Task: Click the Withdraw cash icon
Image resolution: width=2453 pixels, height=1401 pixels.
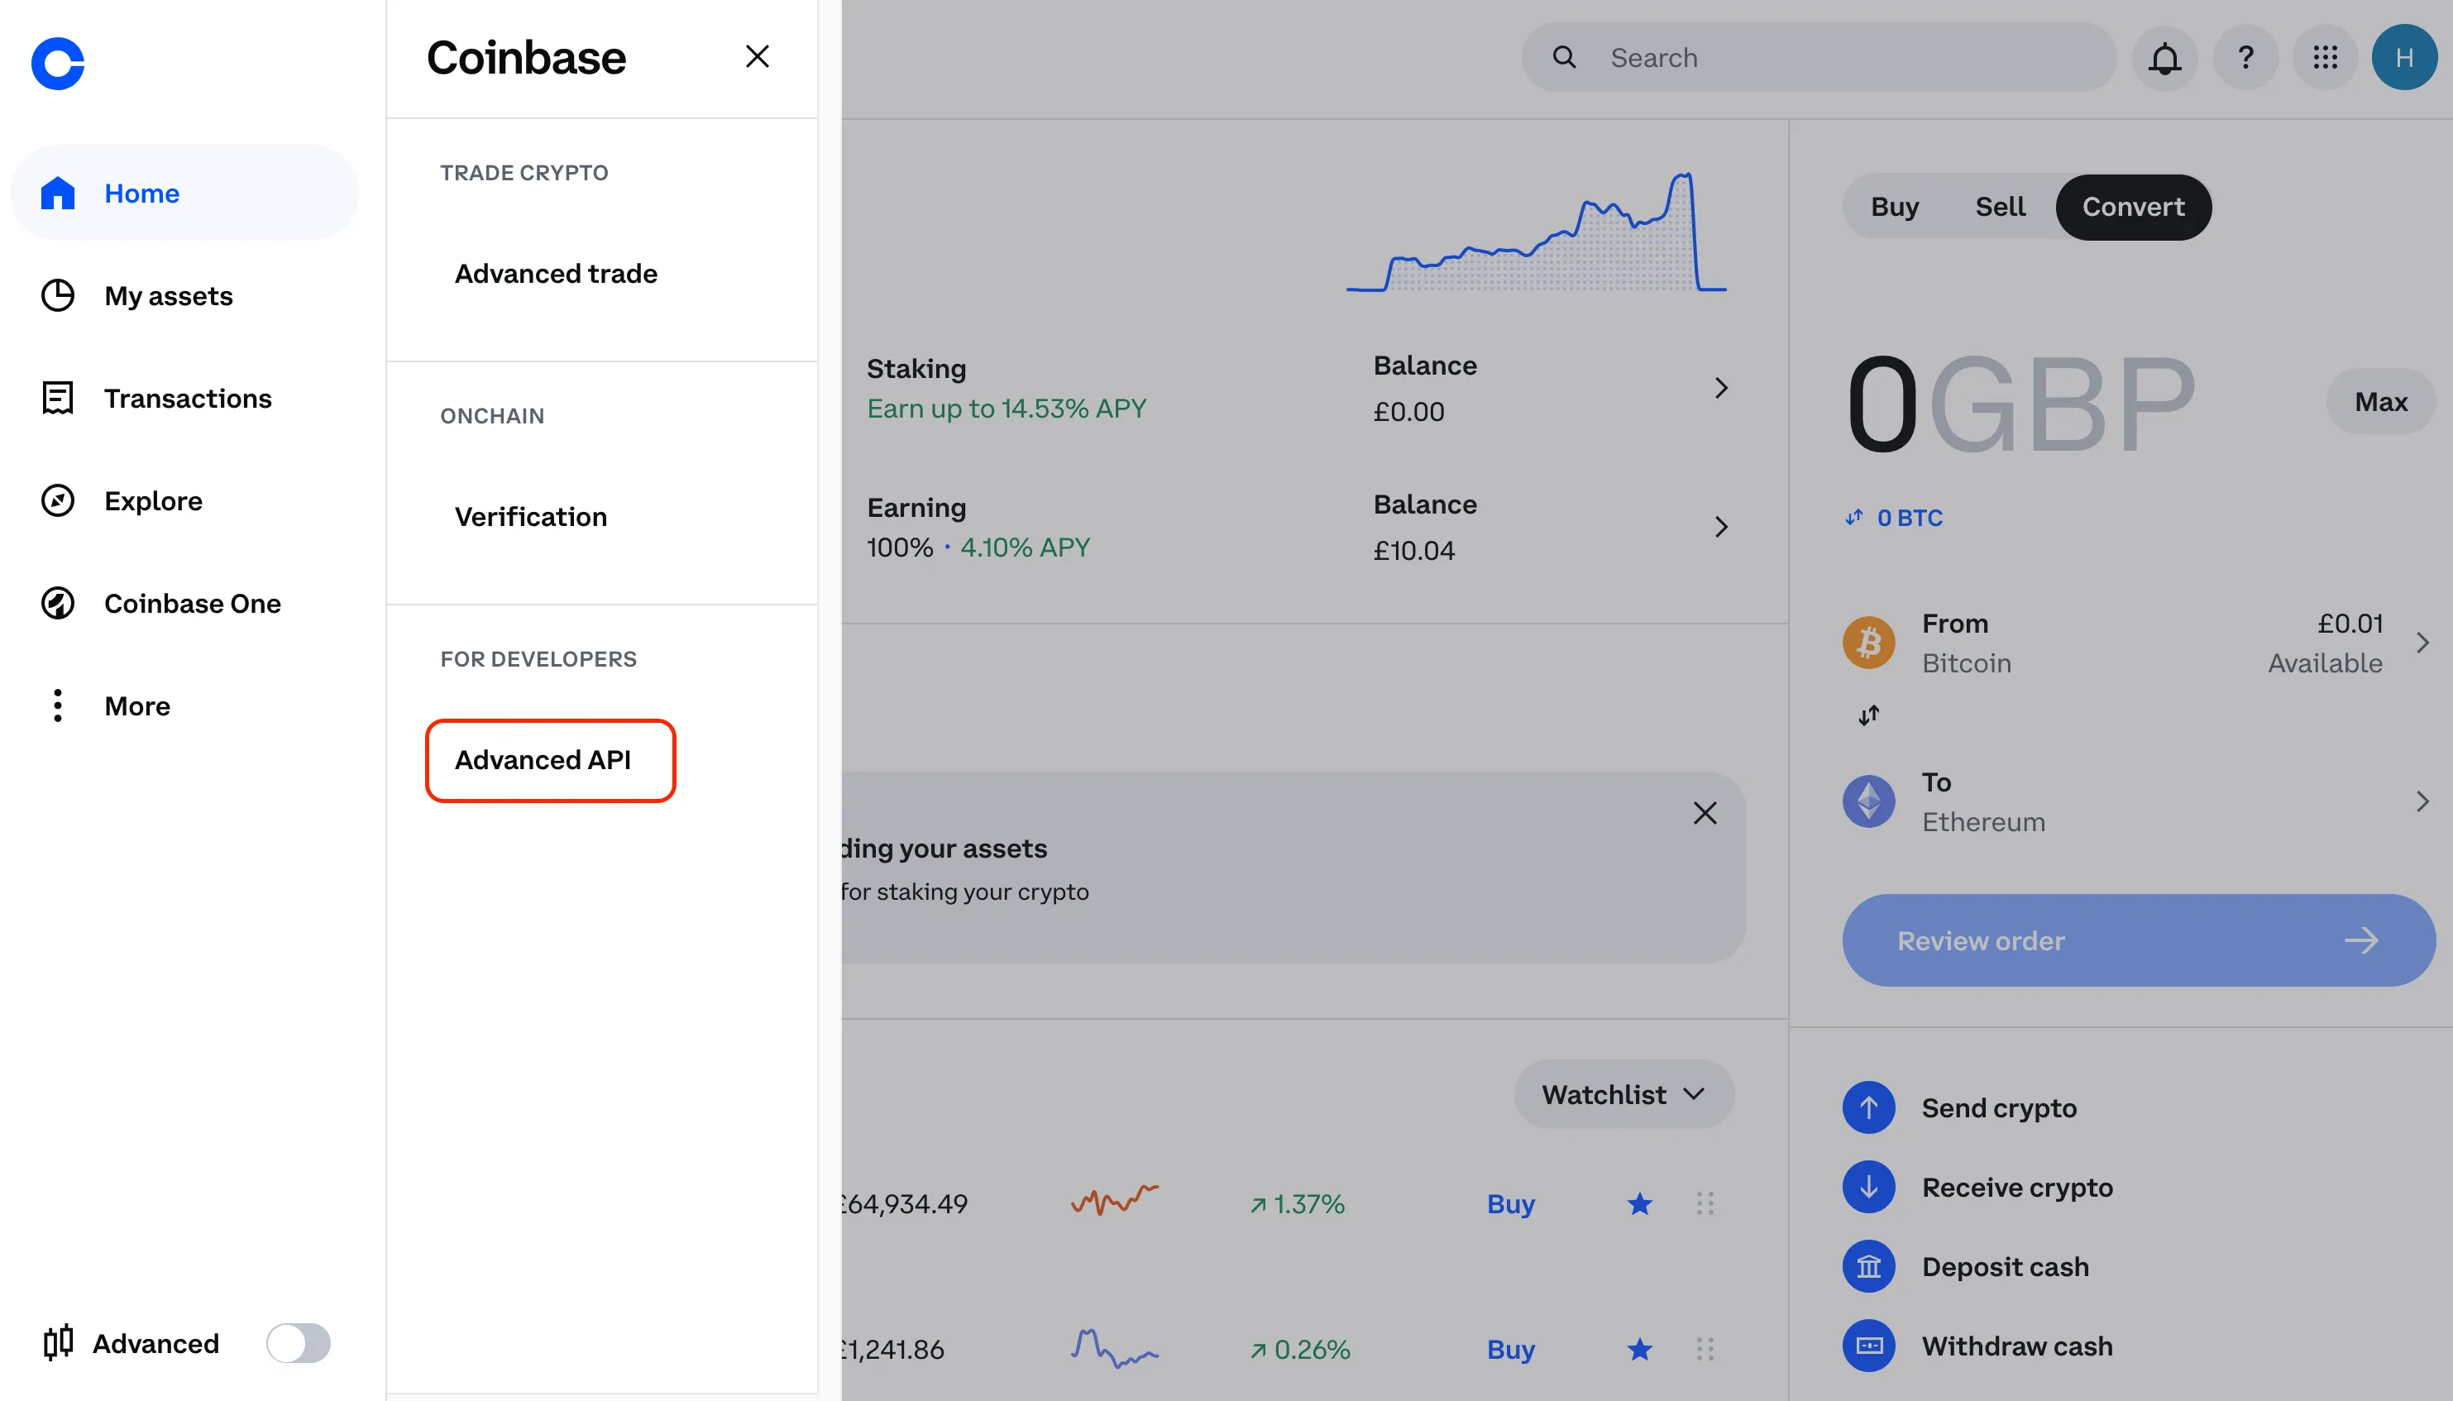Action: tap(1868, 1346)
